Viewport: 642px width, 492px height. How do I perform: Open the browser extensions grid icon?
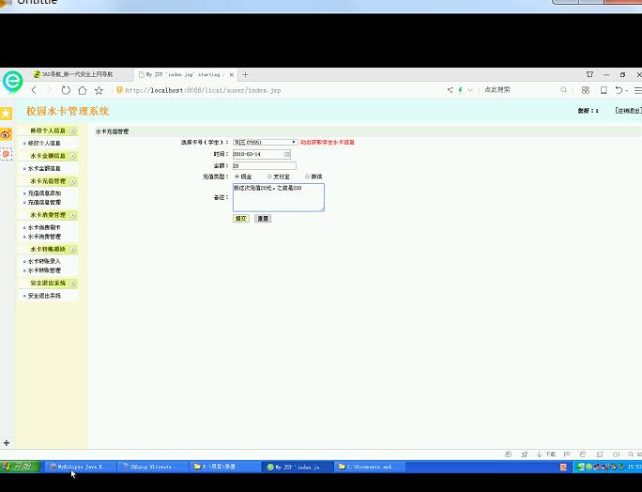click(x=586, y=90)
